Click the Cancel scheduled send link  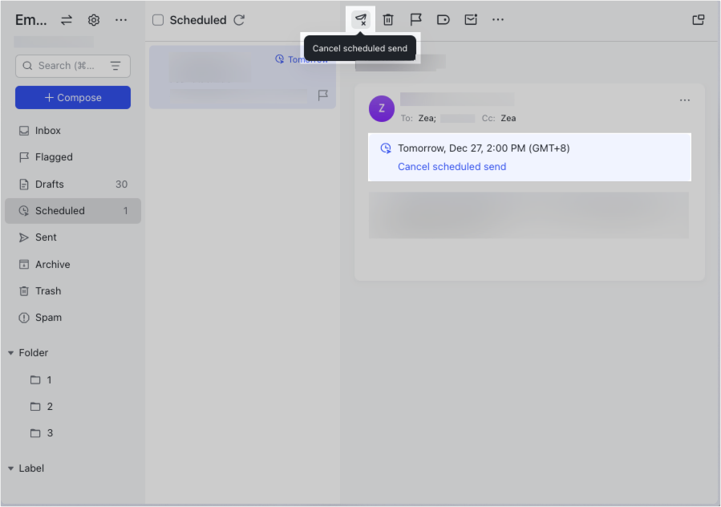[452, 166]
